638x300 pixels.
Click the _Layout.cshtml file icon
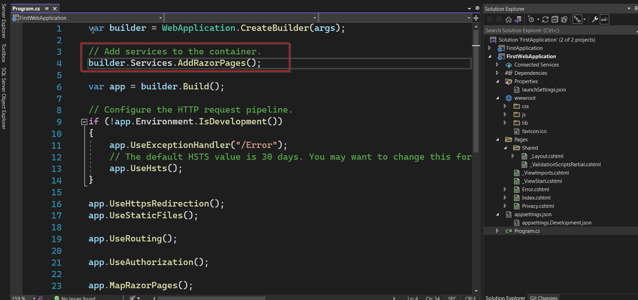click(x=524, y=156)
